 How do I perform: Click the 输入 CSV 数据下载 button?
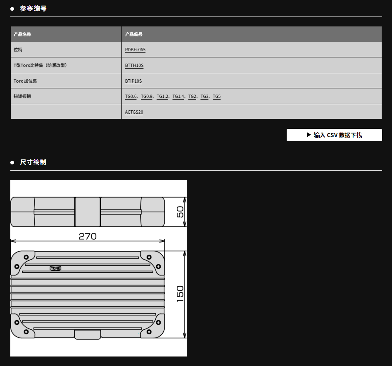(x=334, y=135)
